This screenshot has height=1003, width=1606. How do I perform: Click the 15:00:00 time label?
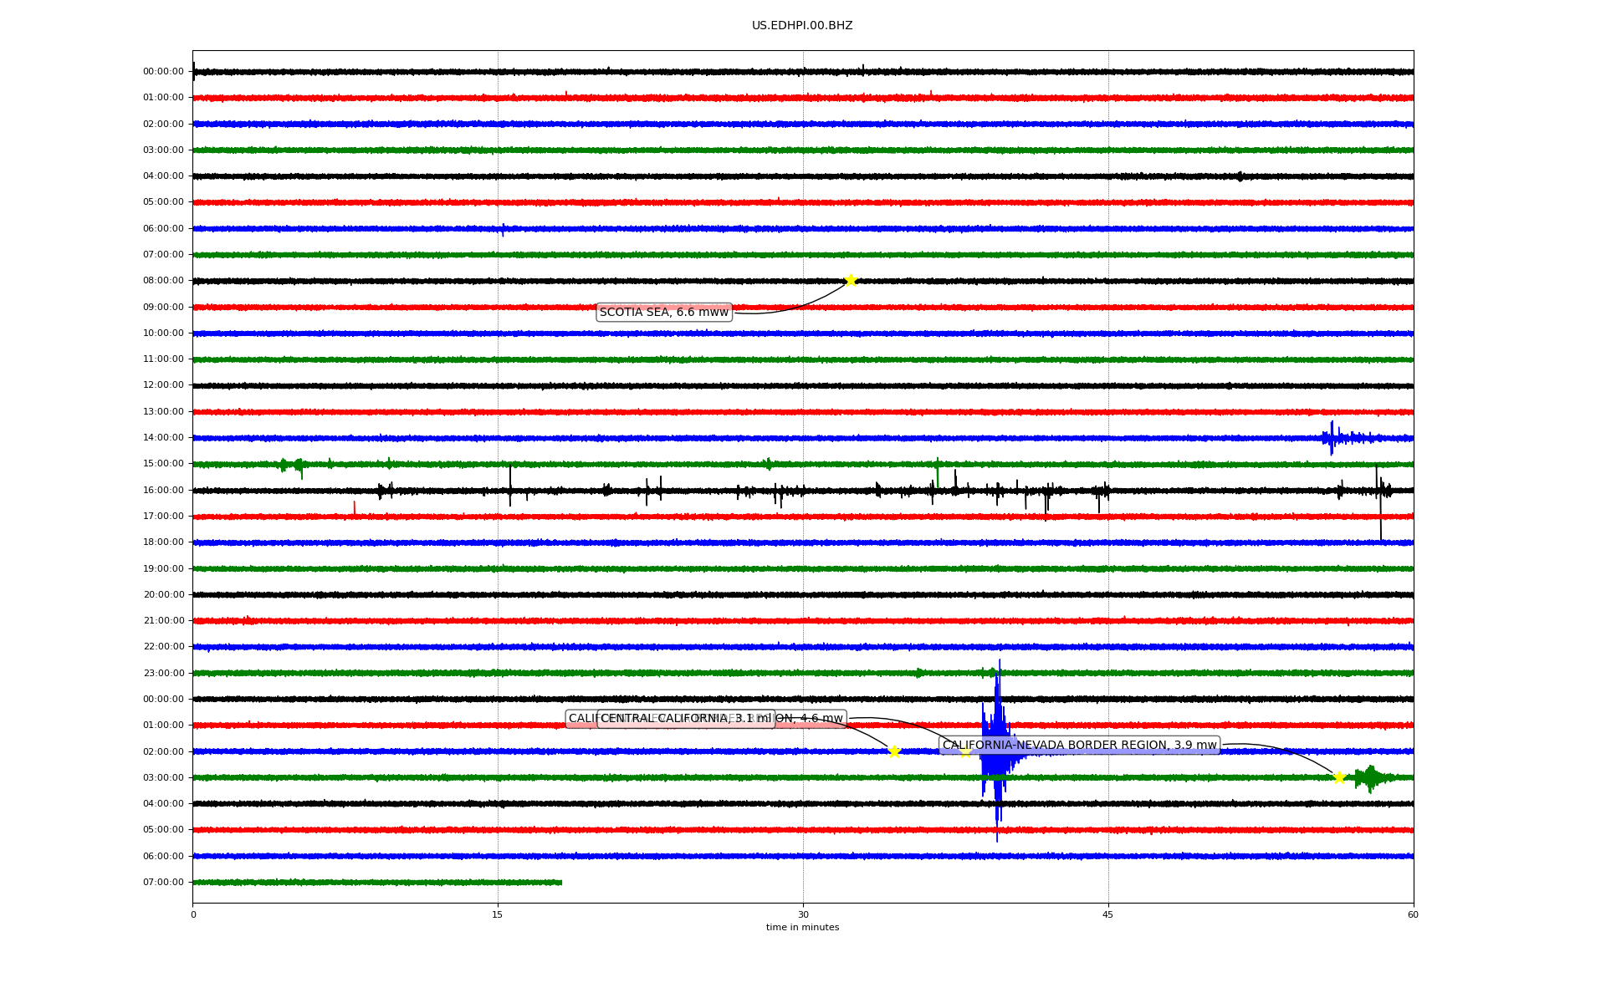tap(163, 464)
